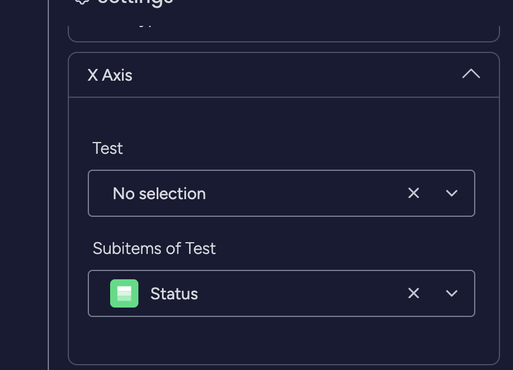
Task: Click the No selection placeholder text
Action: (x=159, y=194)
